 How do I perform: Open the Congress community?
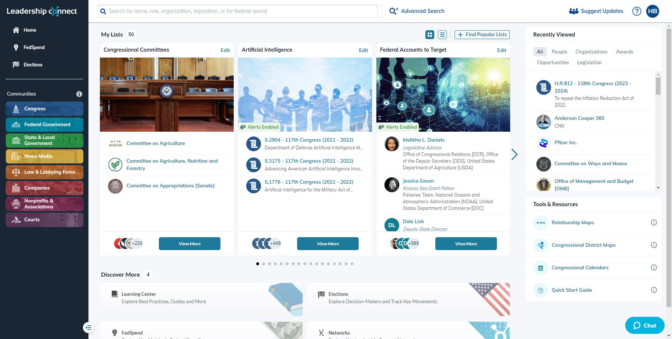(x=45, y=109)
